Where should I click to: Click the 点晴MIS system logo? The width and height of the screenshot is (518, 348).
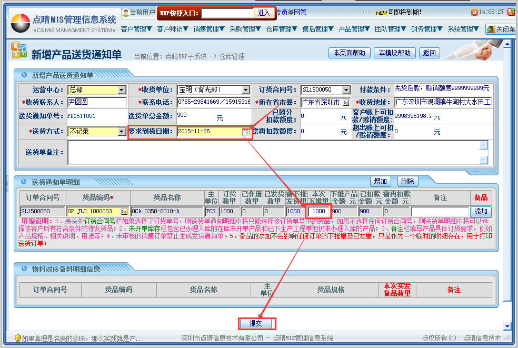click(x=21, y=24)
